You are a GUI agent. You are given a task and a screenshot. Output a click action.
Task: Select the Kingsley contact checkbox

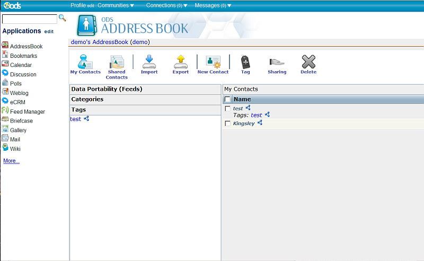click(x=228, y=124)
